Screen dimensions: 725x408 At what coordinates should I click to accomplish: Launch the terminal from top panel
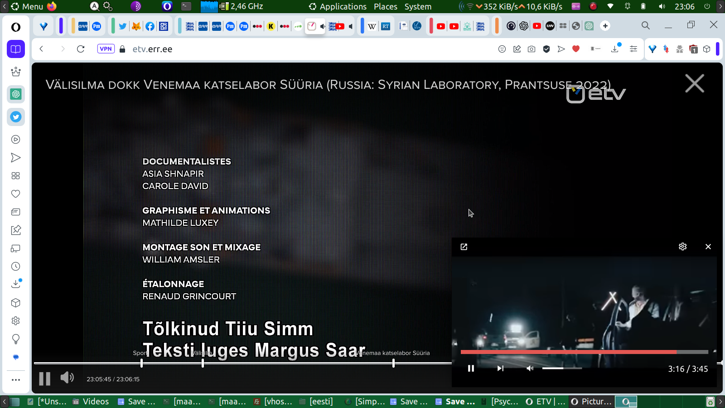point(186,6)
